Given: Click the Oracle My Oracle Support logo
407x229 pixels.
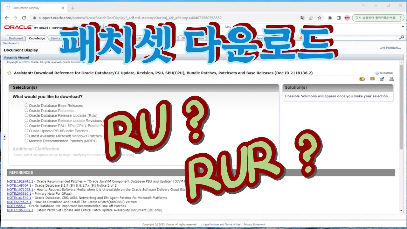Looking at the screenshot, I should point(34,28).
